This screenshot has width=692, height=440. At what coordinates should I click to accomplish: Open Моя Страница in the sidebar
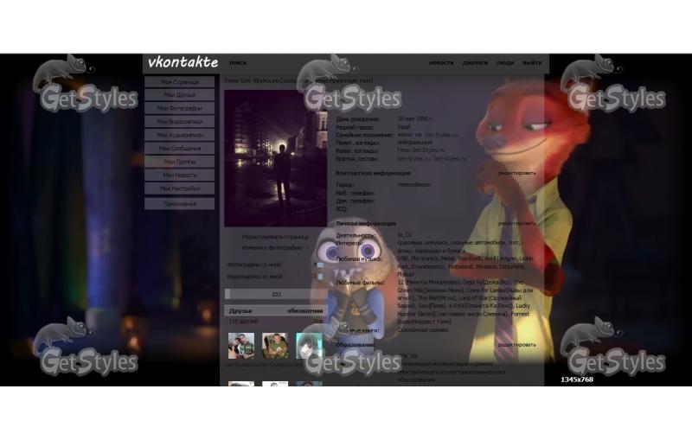click(180, 81)
